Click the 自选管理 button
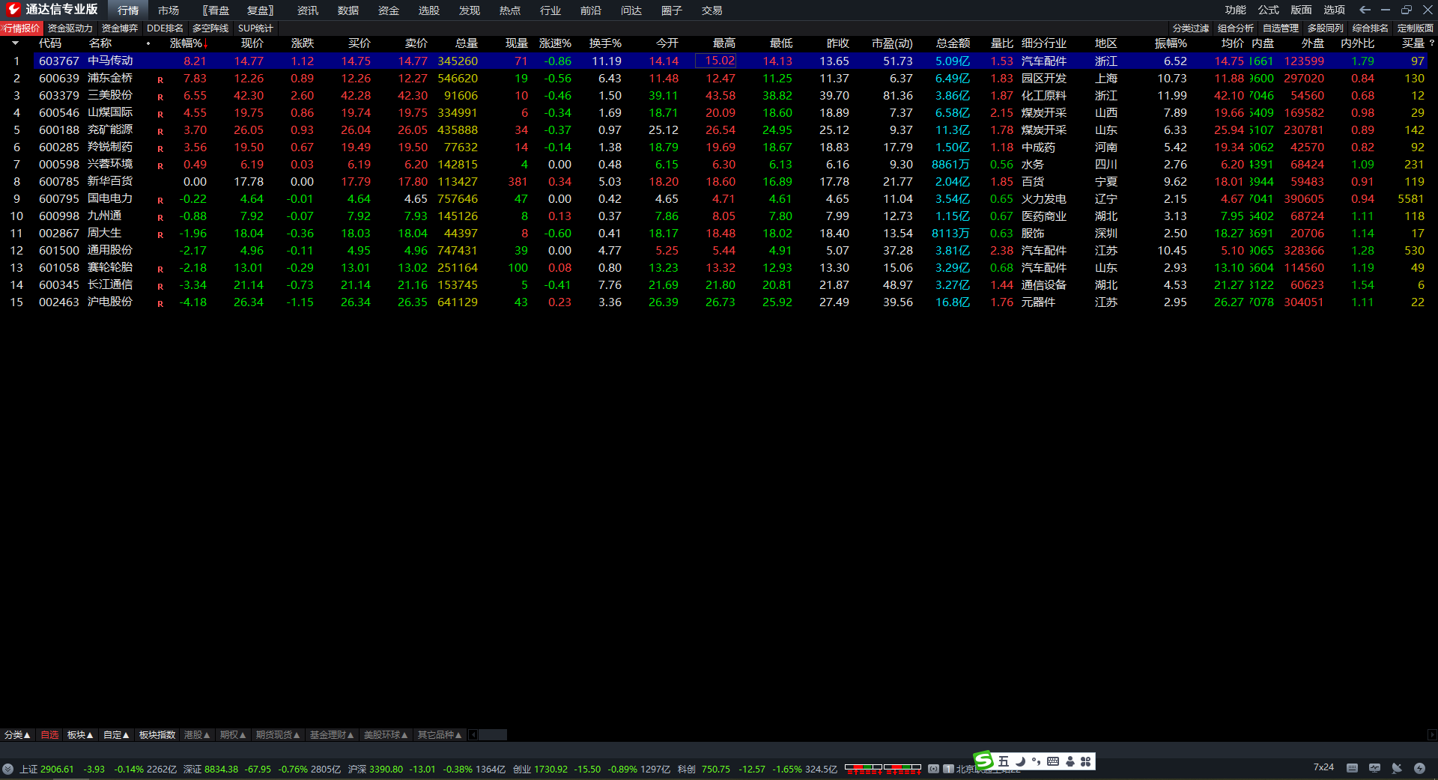Screen dimensions: 1438x780 click(1281, 28)
